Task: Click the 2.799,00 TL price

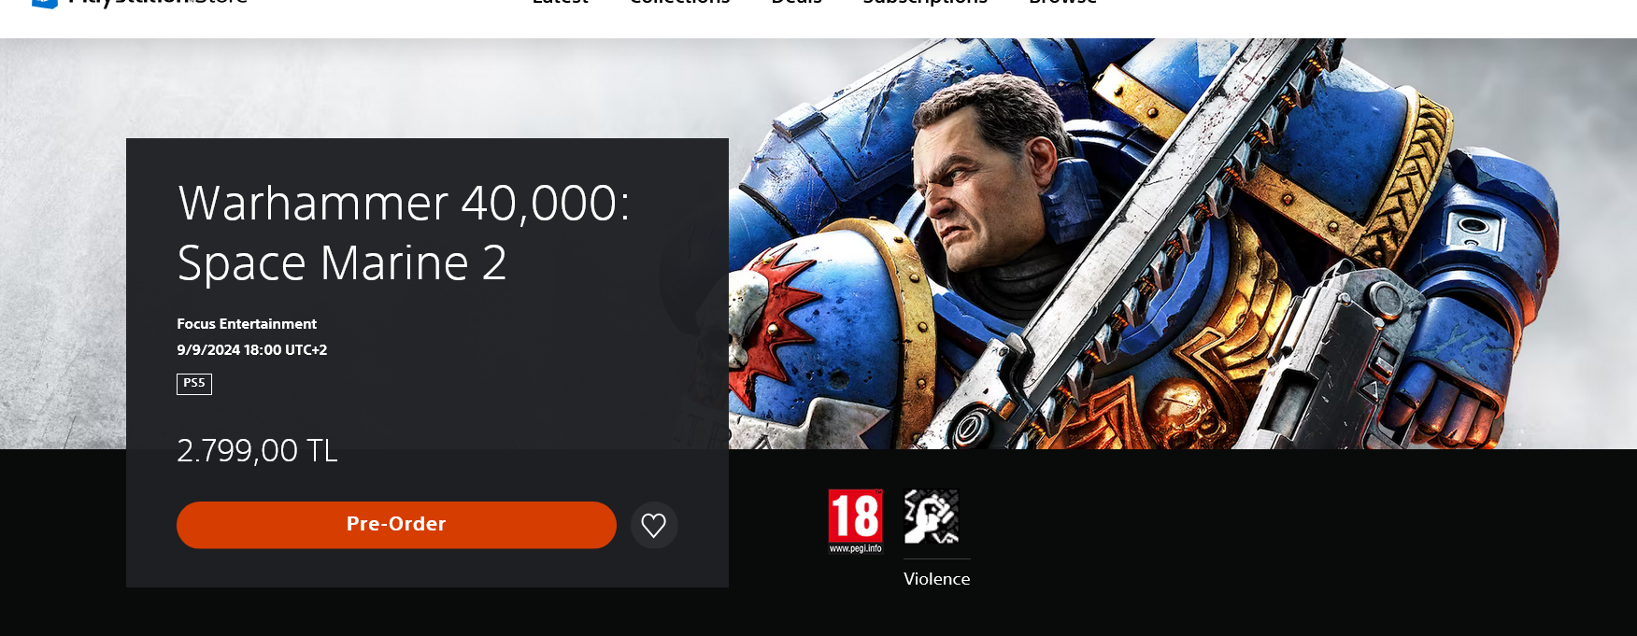Action: coord(257,451)
